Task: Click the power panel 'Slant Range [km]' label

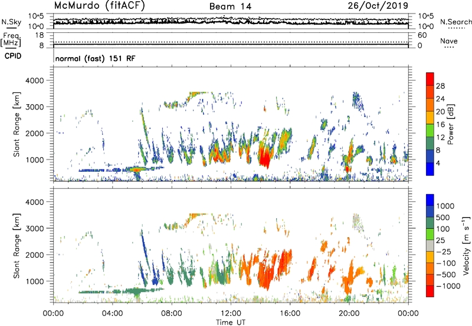Action: [17, 124]
